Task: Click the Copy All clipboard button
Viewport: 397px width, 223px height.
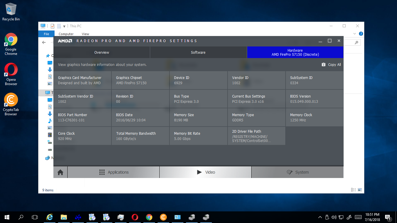Action: (x=331, y=65)
